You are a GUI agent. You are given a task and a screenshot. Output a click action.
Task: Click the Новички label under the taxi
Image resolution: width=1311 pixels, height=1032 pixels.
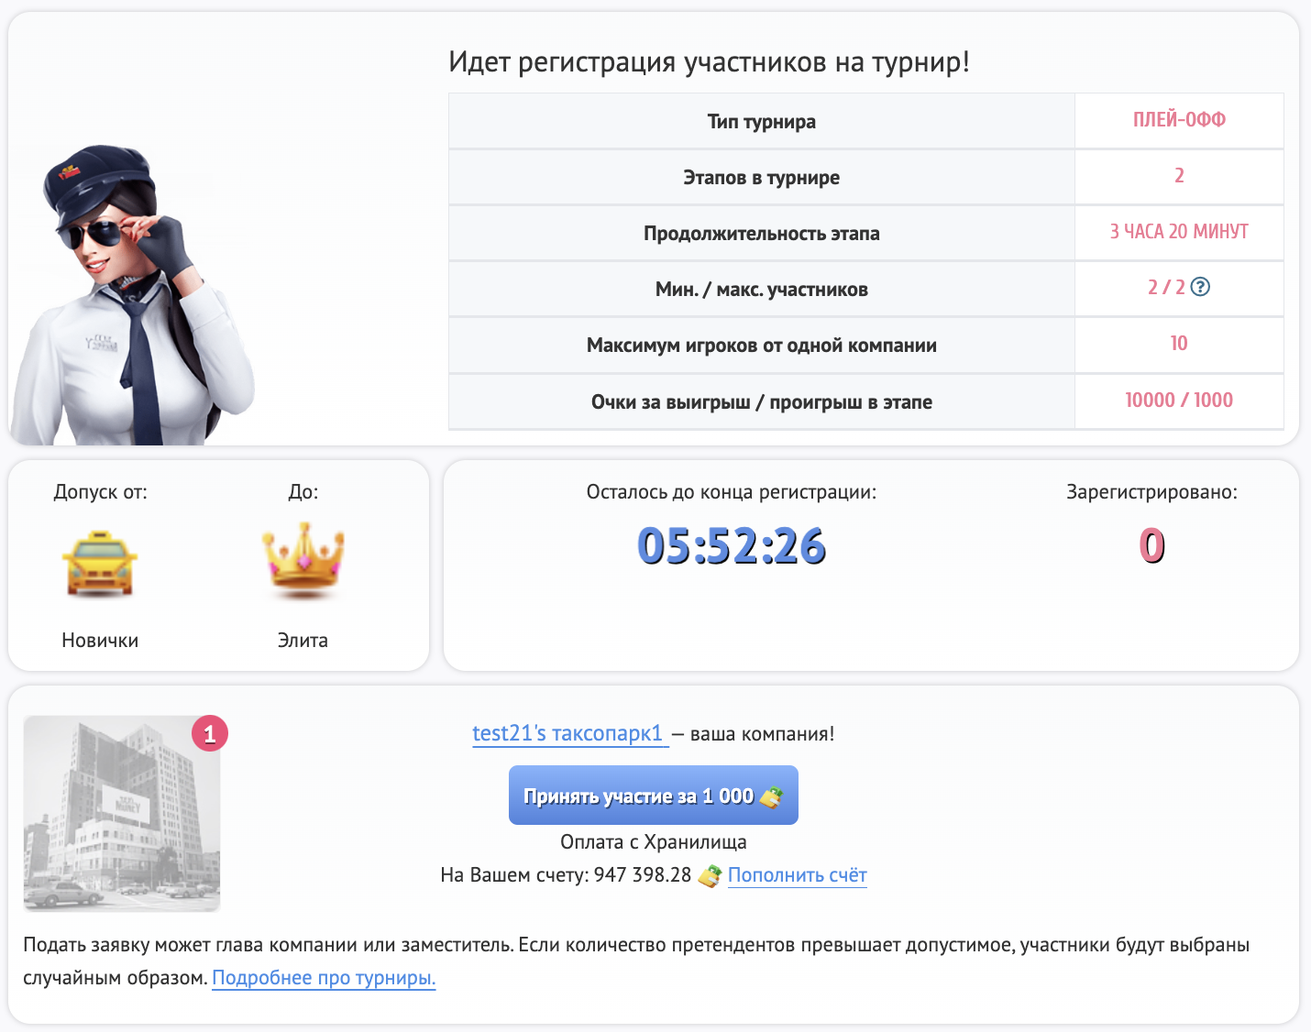tap(100, 641)
